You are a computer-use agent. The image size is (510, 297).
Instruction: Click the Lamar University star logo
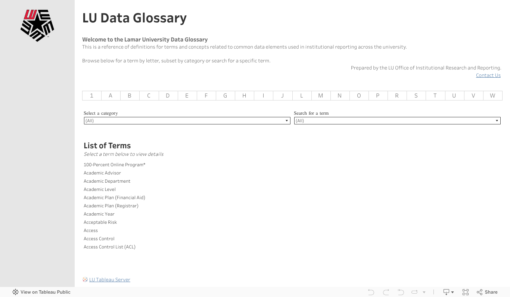click(x=37, y=25)
